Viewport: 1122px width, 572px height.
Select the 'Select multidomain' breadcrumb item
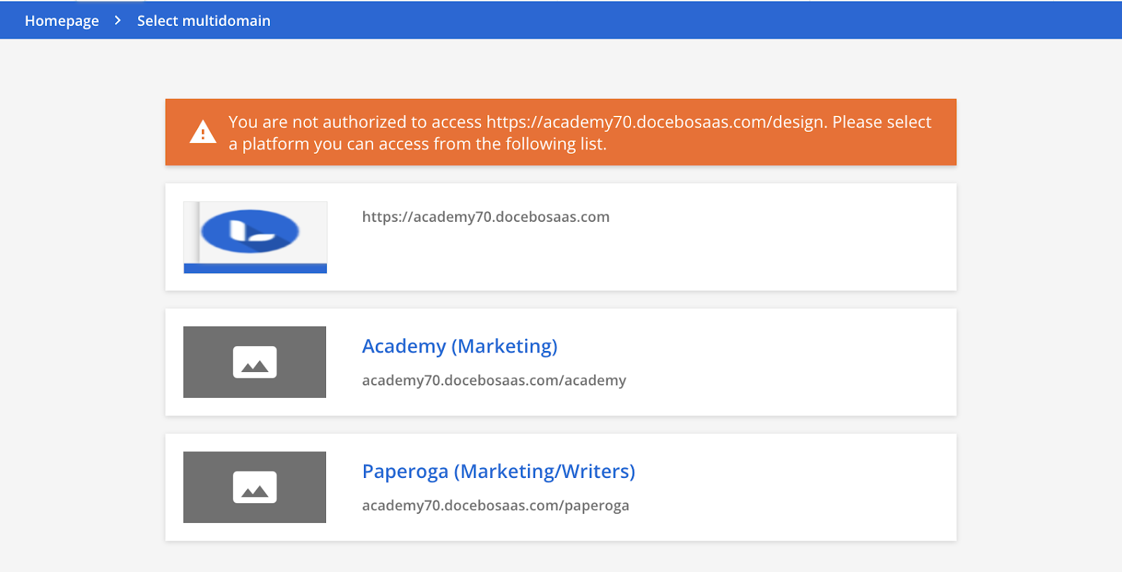click(203, 21)
